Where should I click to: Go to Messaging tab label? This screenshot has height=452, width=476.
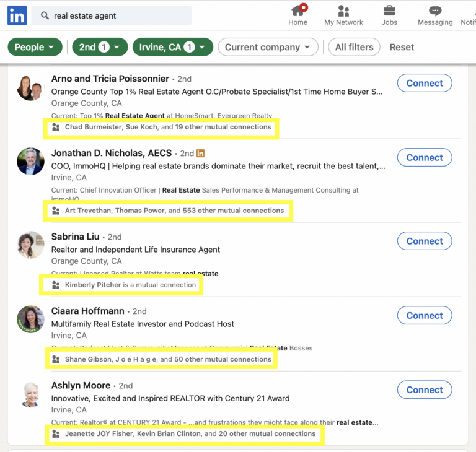click(x=435, y=22)
